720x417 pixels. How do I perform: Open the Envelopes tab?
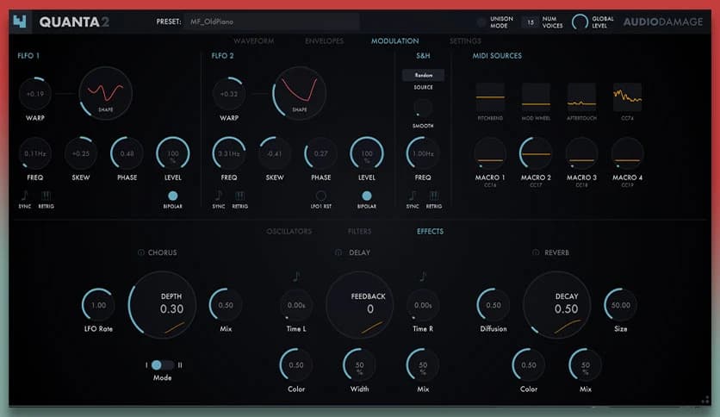[324, 40]
